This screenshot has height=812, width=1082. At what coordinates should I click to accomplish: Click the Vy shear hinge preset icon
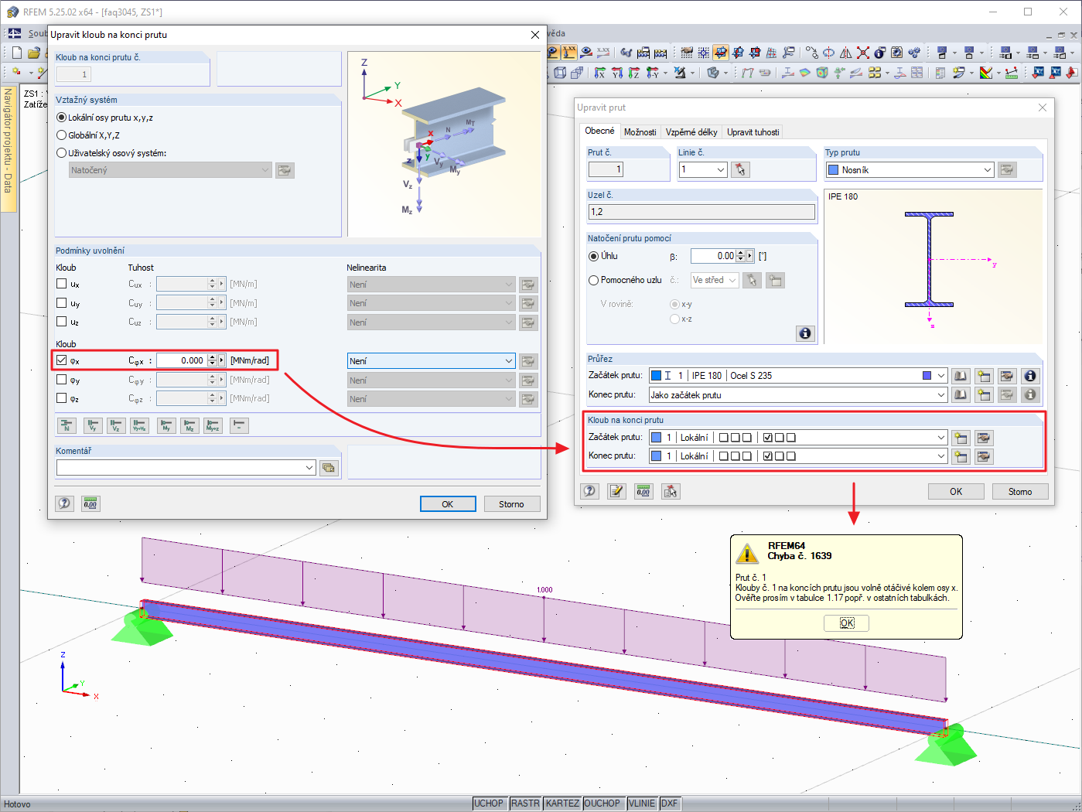tap(94, 425)
